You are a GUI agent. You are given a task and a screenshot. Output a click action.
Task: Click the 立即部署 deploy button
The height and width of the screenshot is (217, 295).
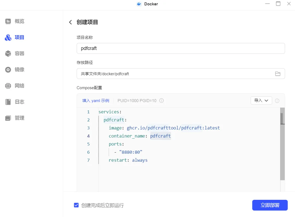coord(270,205)
